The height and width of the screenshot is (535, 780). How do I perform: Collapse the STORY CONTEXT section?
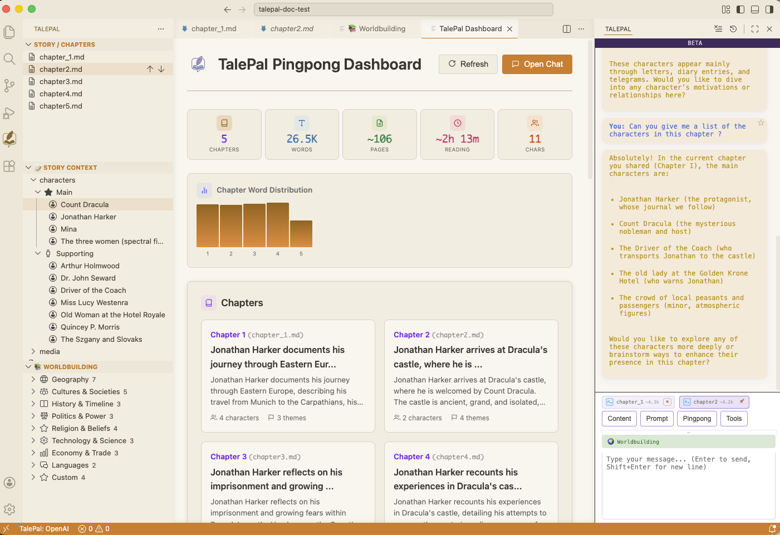[28, 168]
